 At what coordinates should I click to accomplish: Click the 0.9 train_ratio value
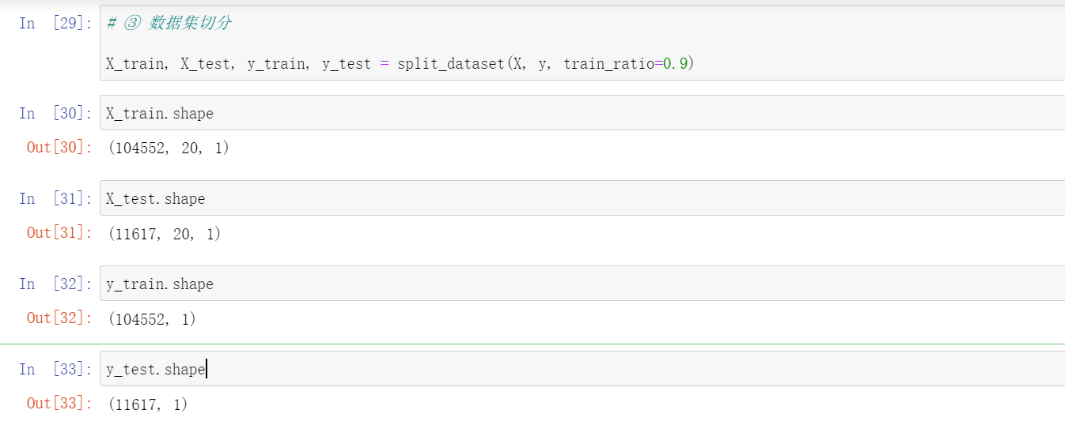click(x=674, y=64)
